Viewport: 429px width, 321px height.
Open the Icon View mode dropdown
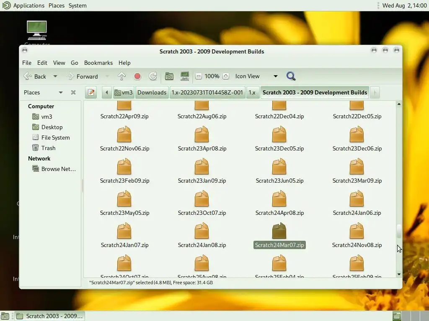click(256, 76)
